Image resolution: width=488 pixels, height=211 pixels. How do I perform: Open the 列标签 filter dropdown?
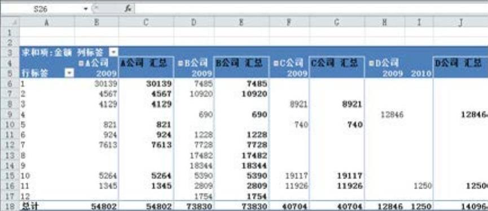113,52
